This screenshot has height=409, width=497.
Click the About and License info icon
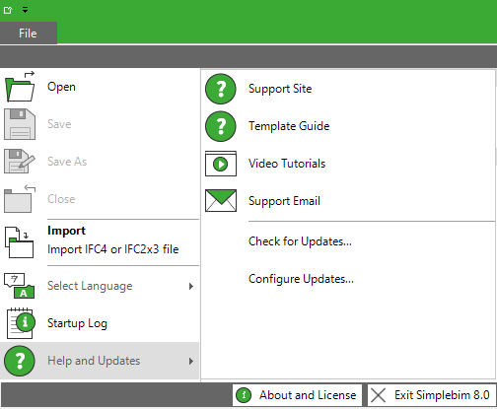(244, 395)
